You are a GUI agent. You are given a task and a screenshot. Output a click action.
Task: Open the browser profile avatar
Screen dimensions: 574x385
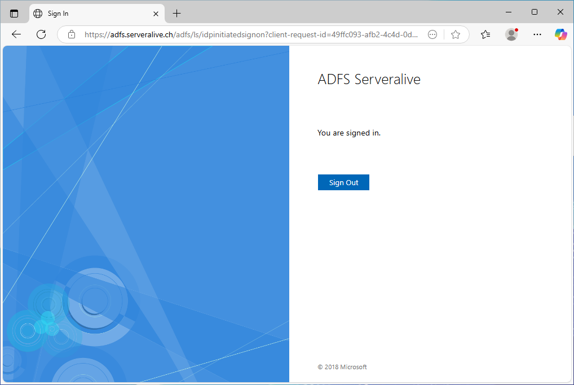click(x=511, y=34)
